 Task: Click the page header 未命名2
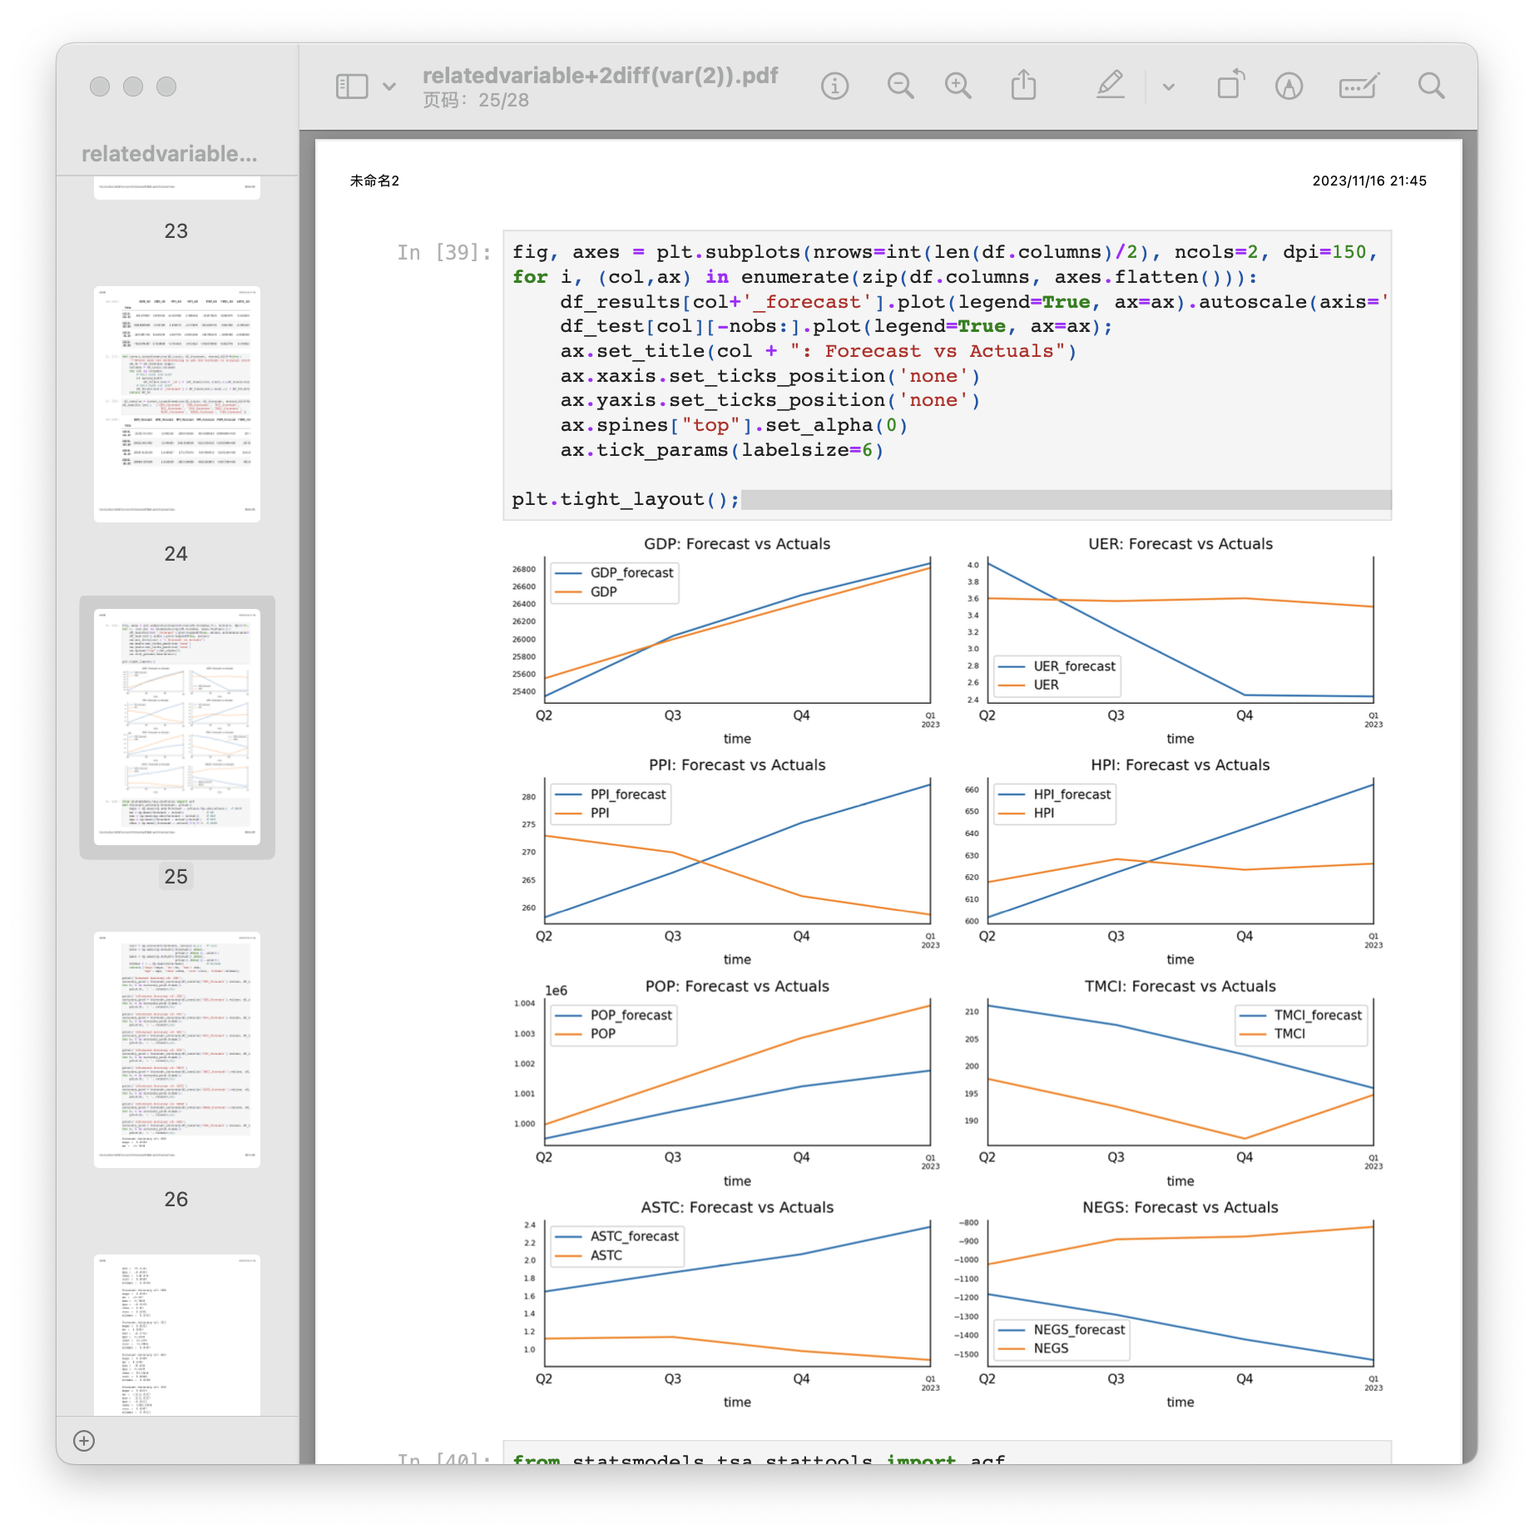[x=374, y=181]
